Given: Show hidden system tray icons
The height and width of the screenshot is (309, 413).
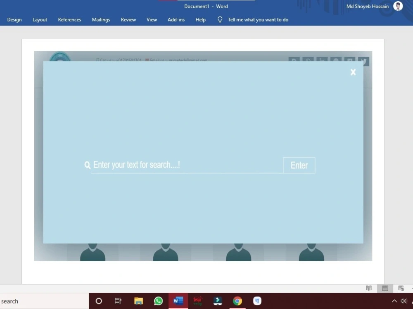Looking at the screenshot, I should [394, 301].
